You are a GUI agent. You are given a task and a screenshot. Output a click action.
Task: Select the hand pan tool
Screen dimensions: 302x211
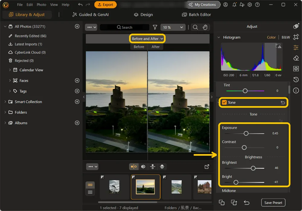[205, 27]
